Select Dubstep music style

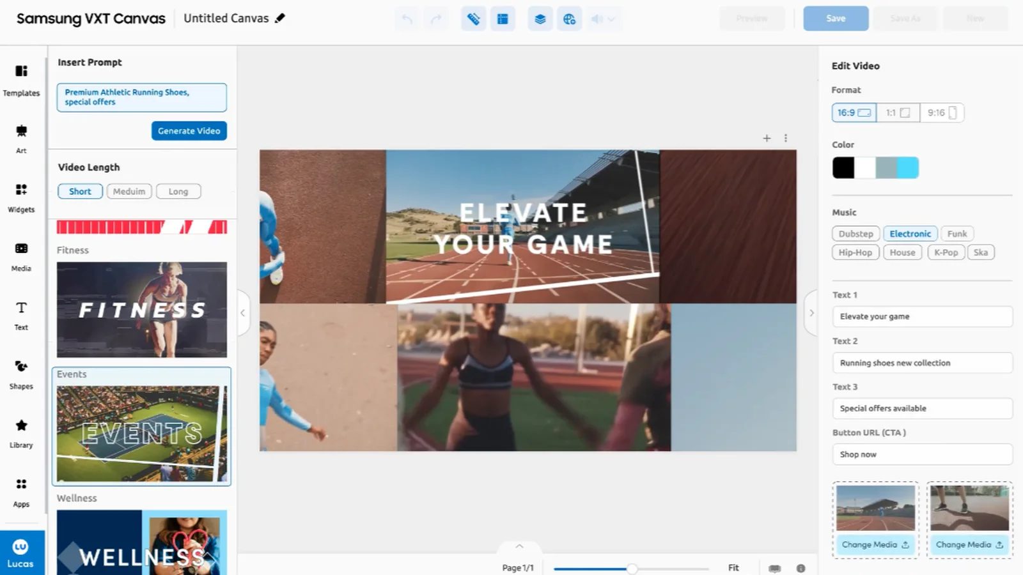pyautogui.click(x=856, y=234)
